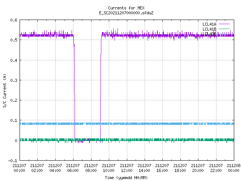Click the 211207 02:00 x-axis tick label

[37, 168]
